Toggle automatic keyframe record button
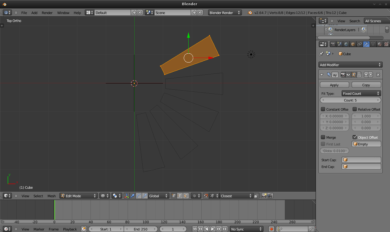Screen dimensions: 390x232 point(271,229)
